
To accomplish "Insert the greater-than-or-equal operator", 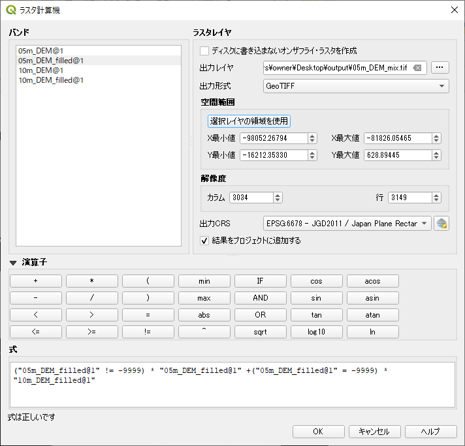I will point(92,332).
